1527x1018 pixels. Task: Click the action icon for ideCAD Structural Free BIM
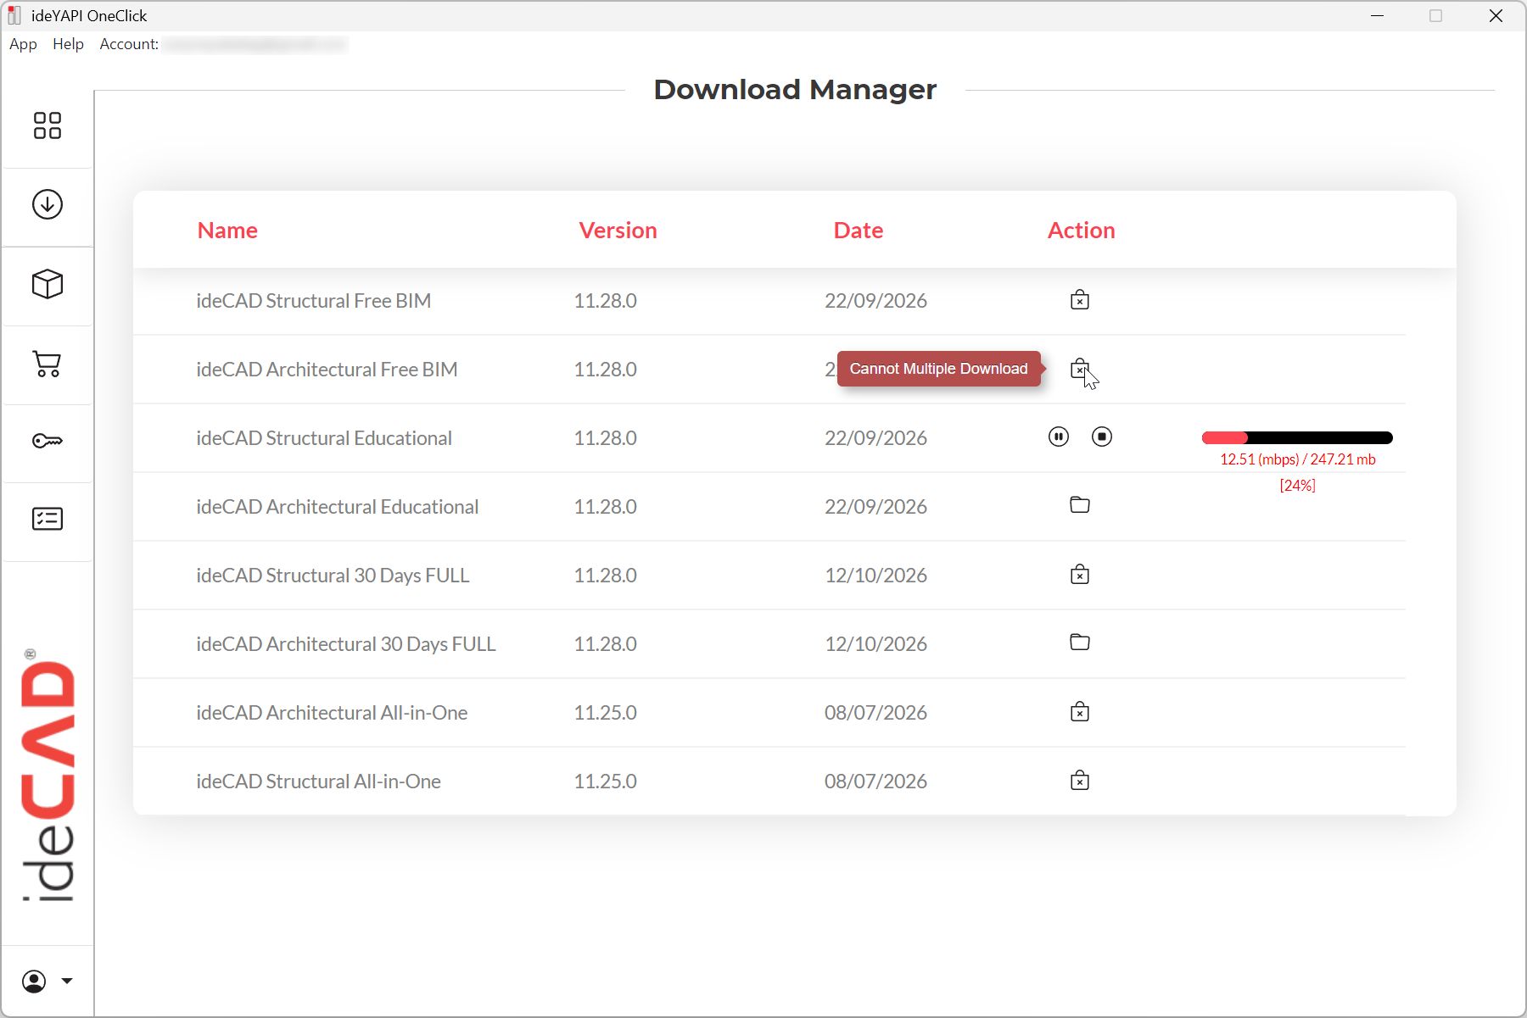1080,300
